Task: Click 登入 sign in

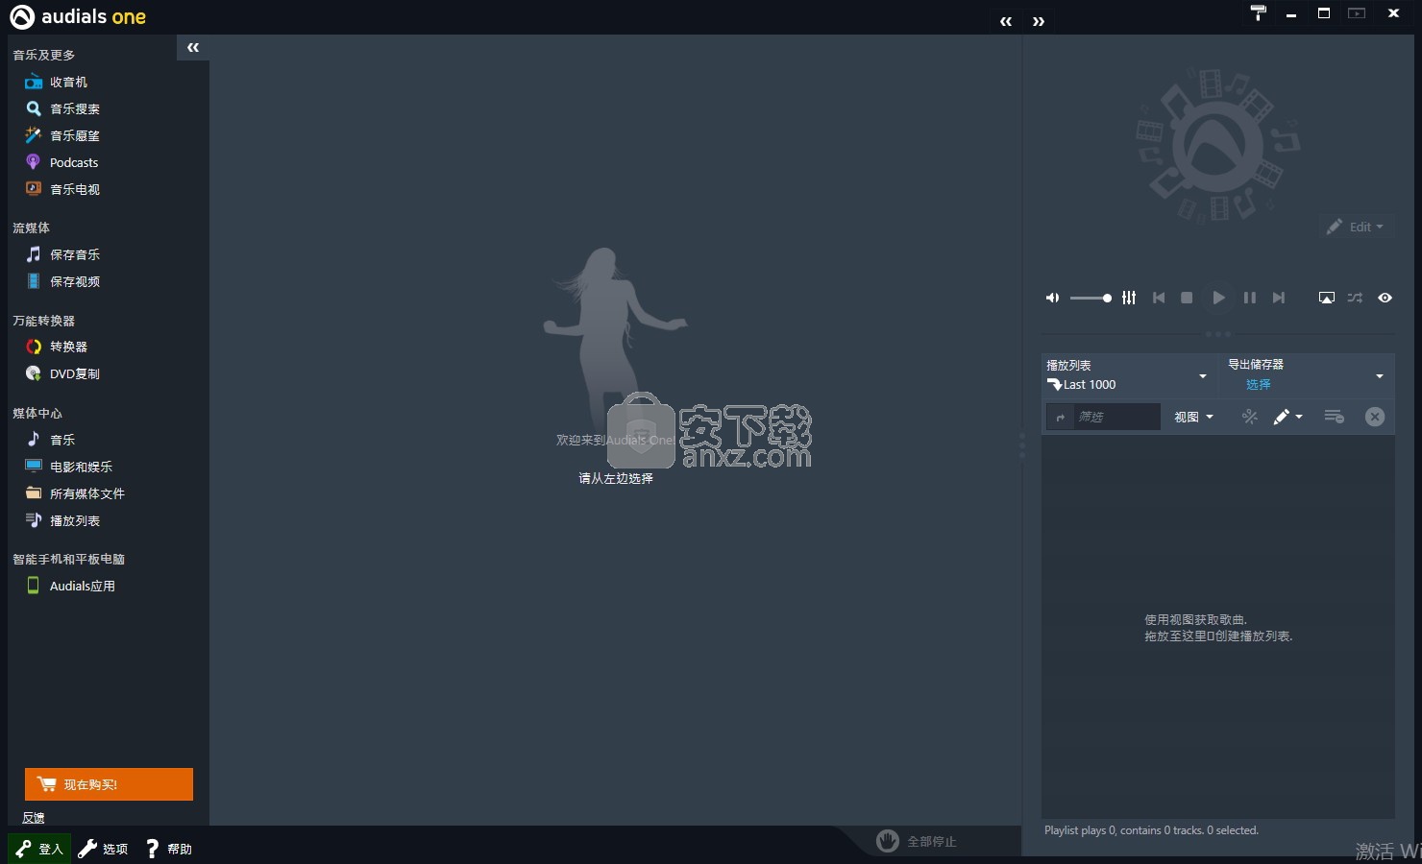Action: (x=39, y=849)
